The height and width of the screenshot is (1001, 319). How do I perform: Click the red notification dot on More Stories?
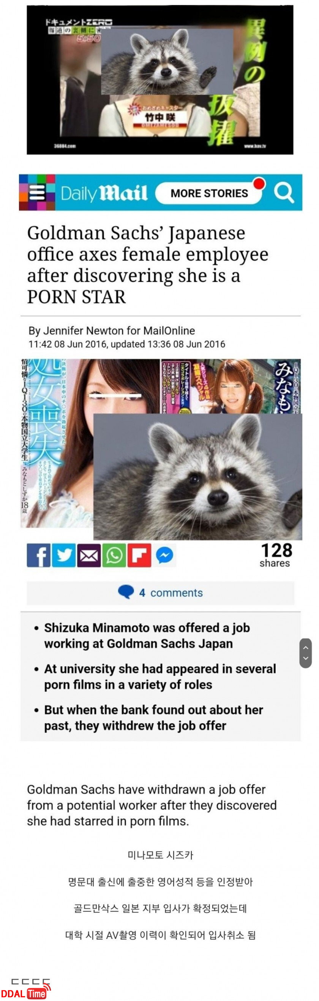coord(259,183)
